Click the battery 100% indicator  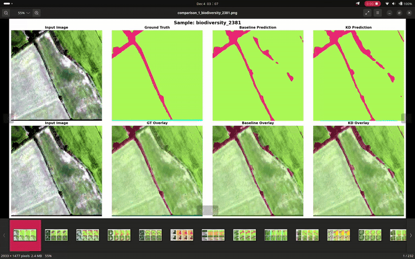(405, 4)
